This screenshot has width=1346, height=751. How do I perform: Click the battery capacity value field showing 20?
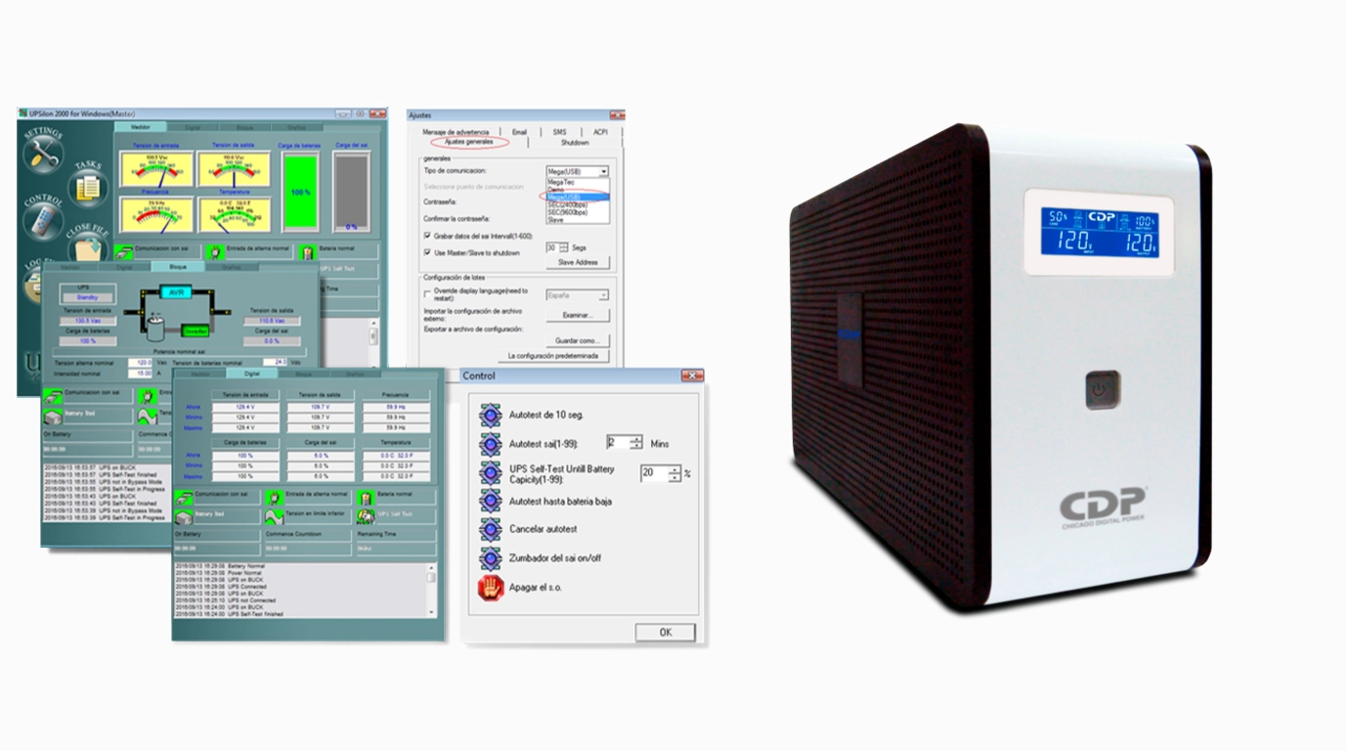(655, 473)
